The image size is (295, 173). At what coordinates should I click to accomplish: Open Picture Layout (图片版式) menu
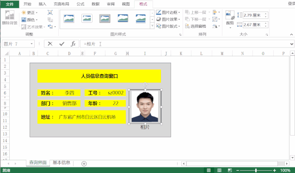click(x=168, y=26)
